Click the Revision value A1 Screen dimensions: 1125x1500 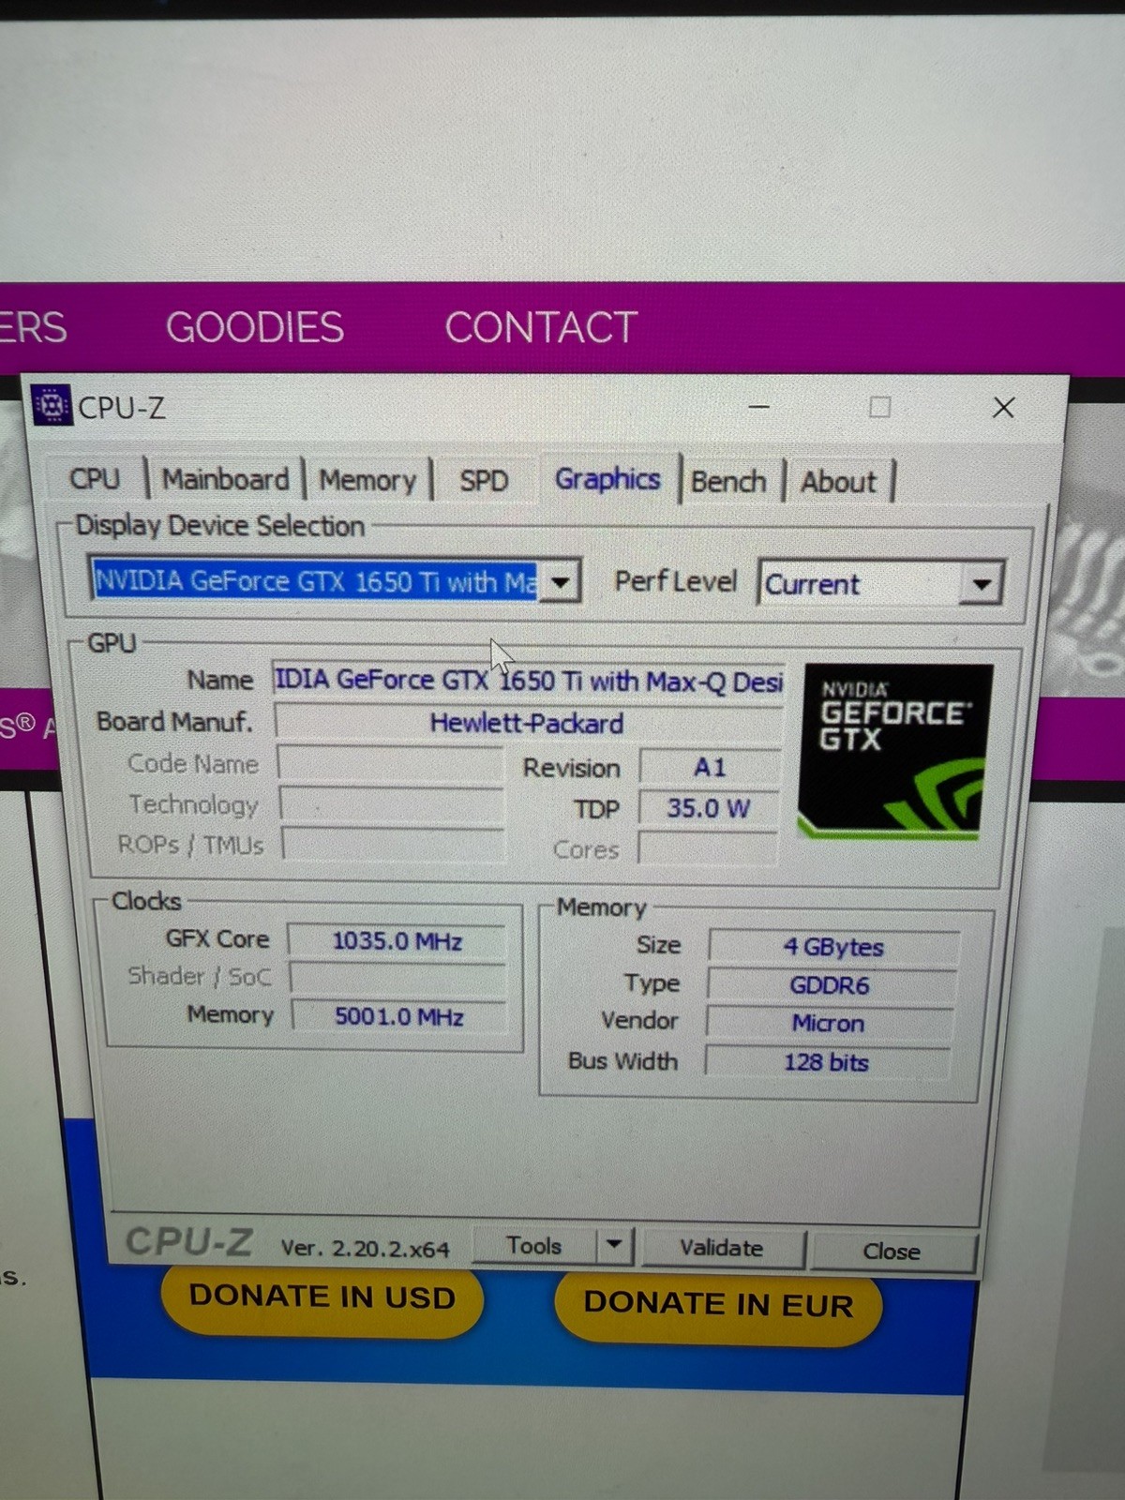(710, 768)
